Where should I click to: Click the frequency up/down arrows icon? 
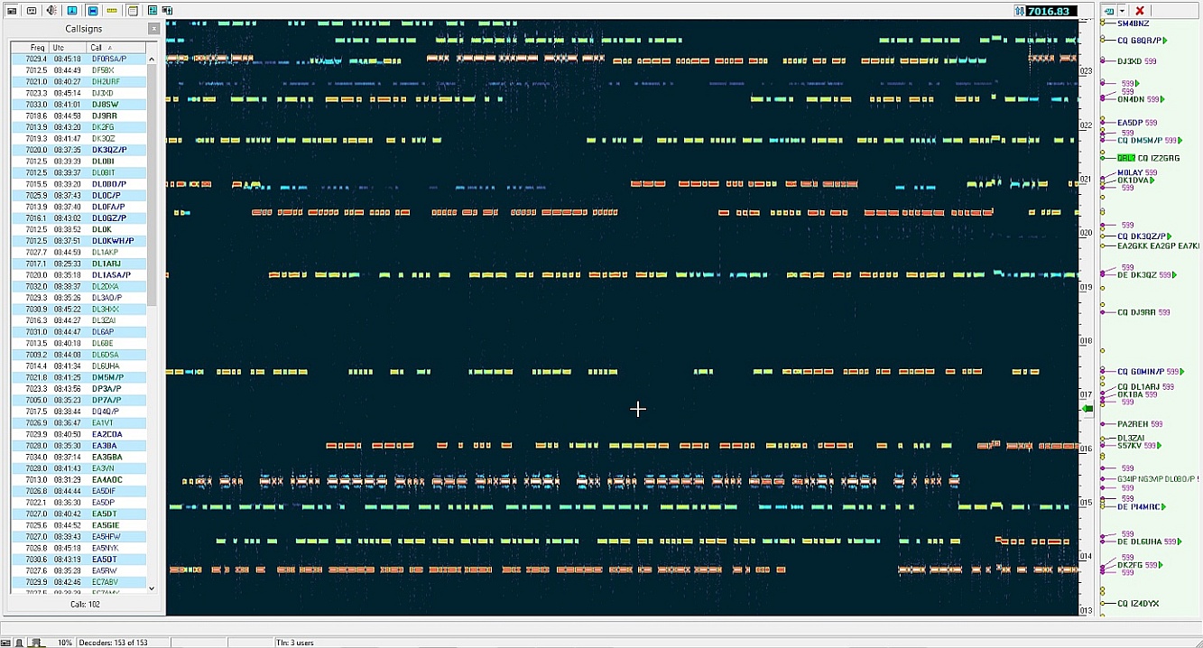click(x=1019, y=11)
